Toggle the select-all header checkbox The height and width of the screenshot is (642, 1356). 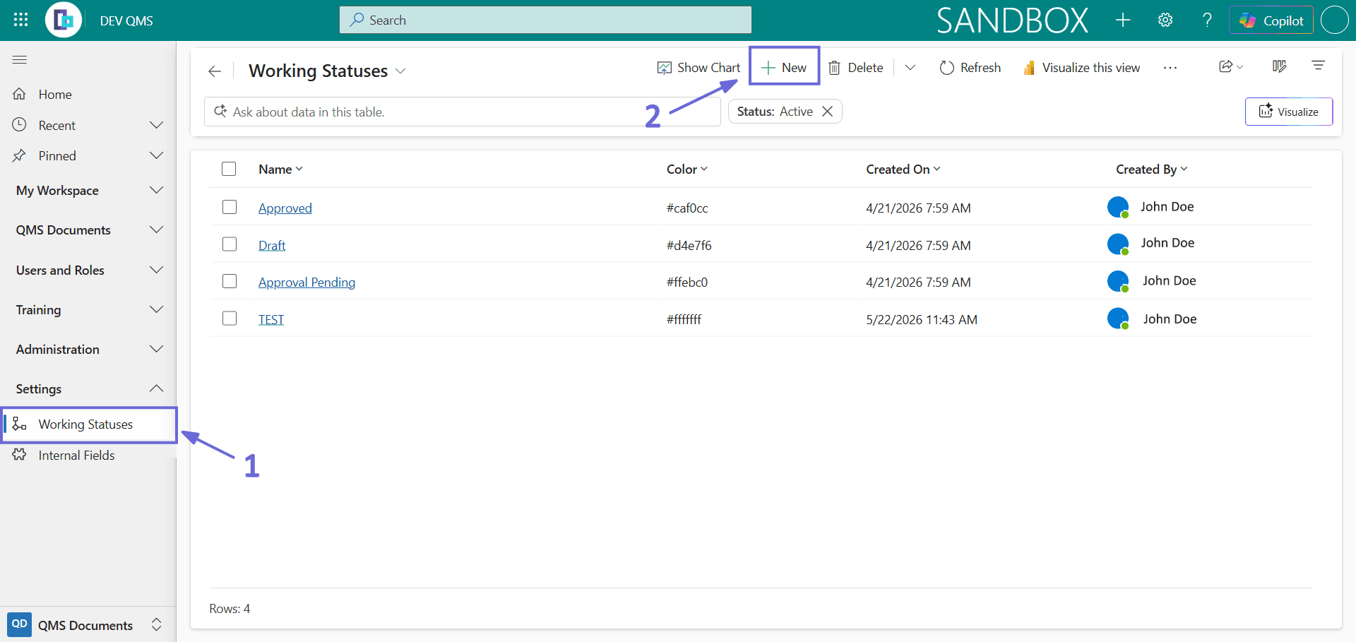(x=229, y=169)
